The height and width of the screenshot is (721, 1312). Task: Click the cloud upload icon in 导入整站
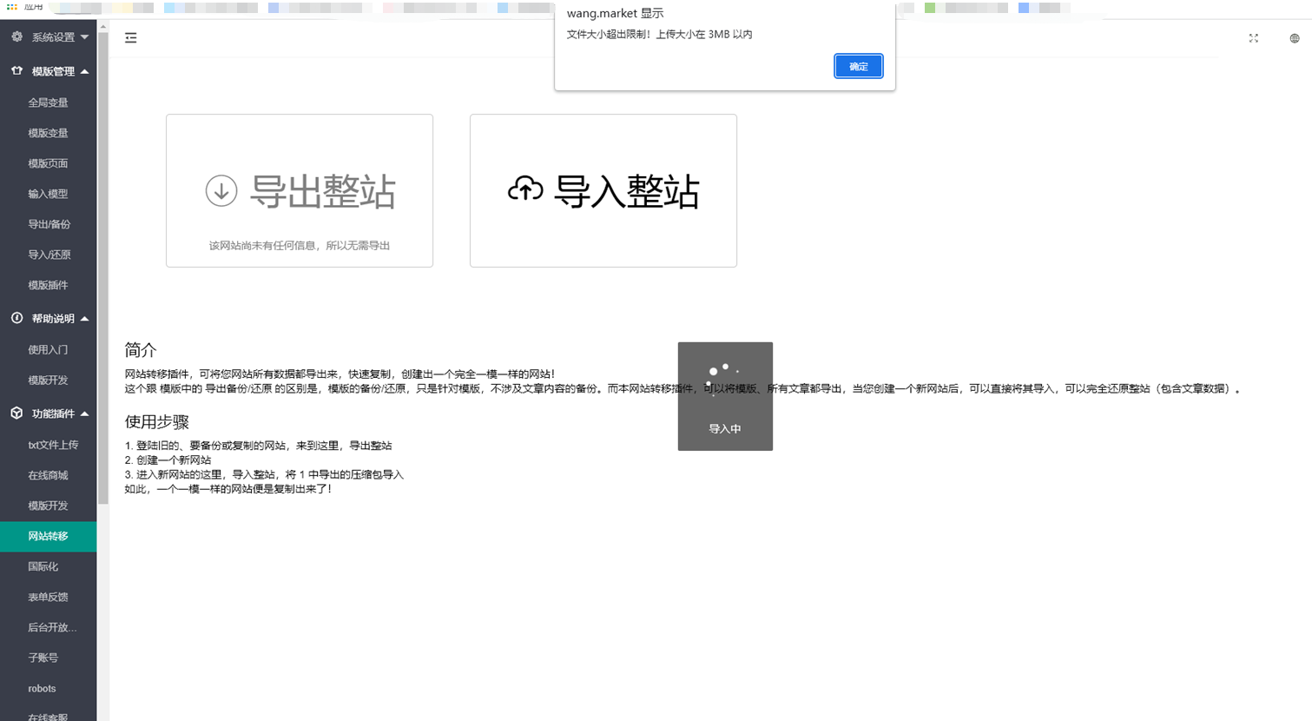click(x=525, y=189)
